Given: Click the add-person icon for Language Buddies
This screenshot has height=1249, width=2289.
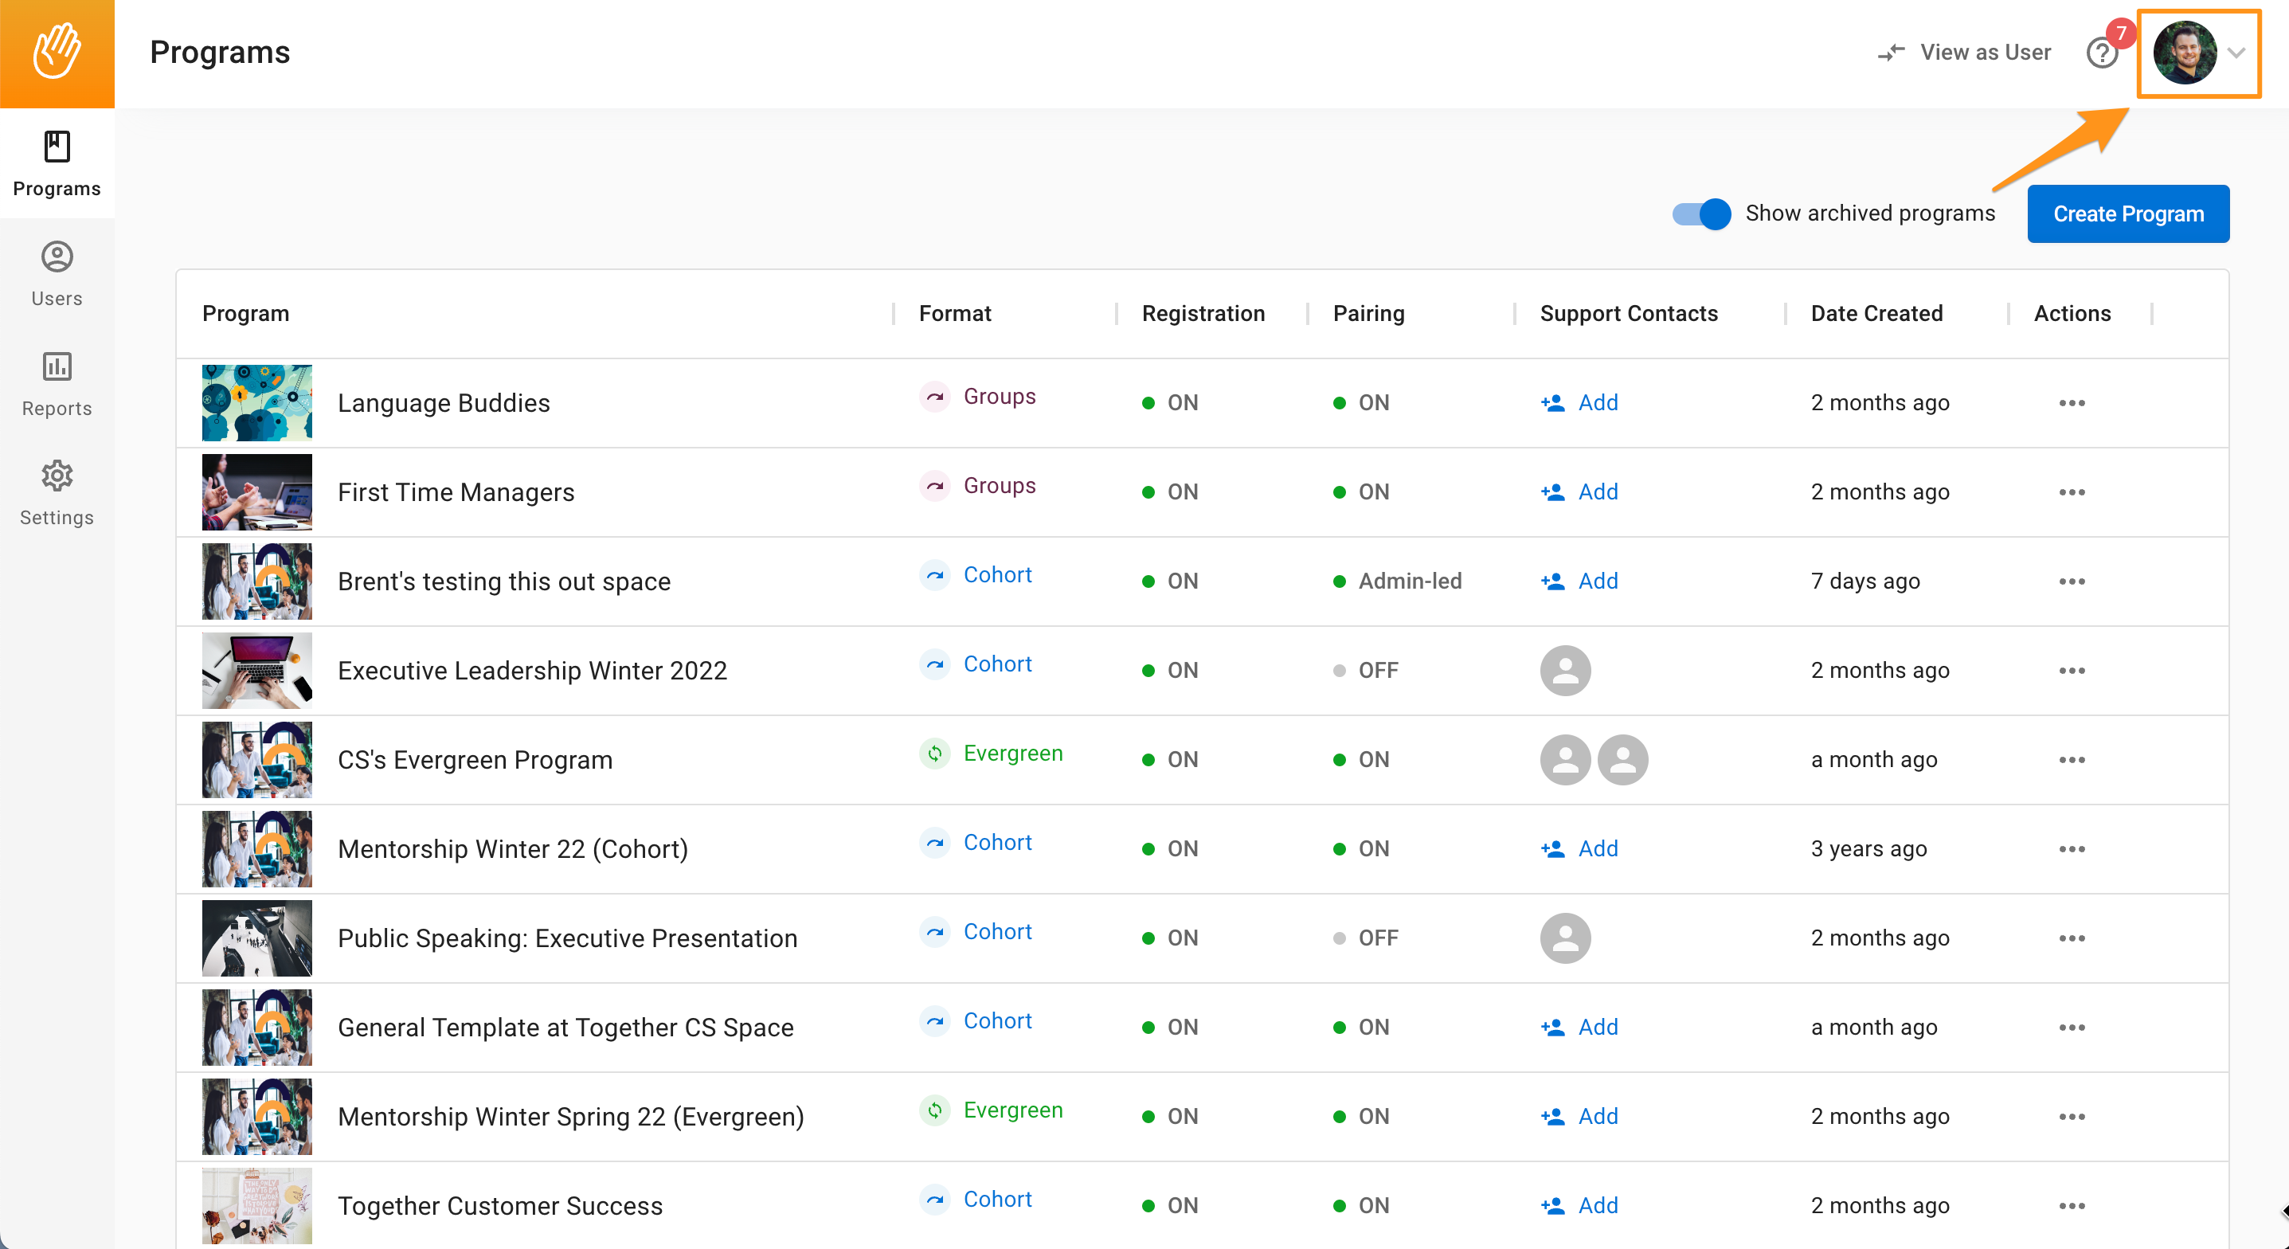Looking at the screenshot, I should click(1552, 403).
